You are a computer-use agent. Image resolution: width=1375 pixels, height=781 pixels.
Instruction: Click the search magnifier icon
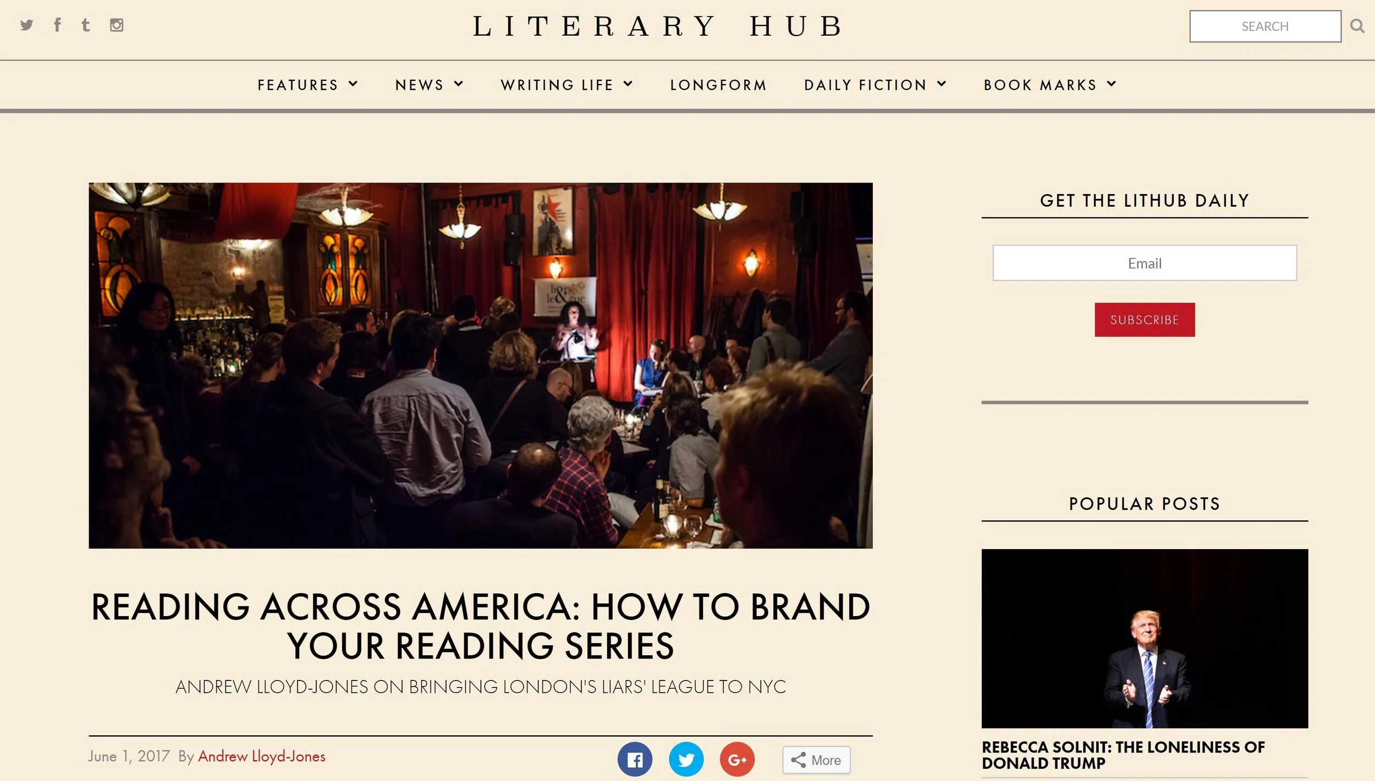click(1357, 26)
